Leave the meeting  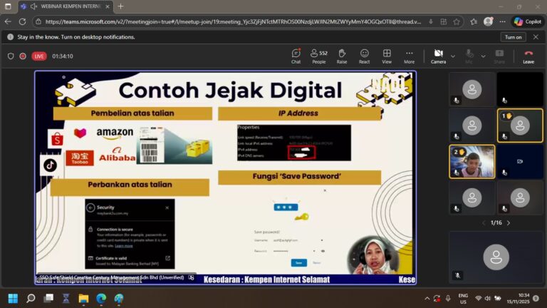coord(528,56)
